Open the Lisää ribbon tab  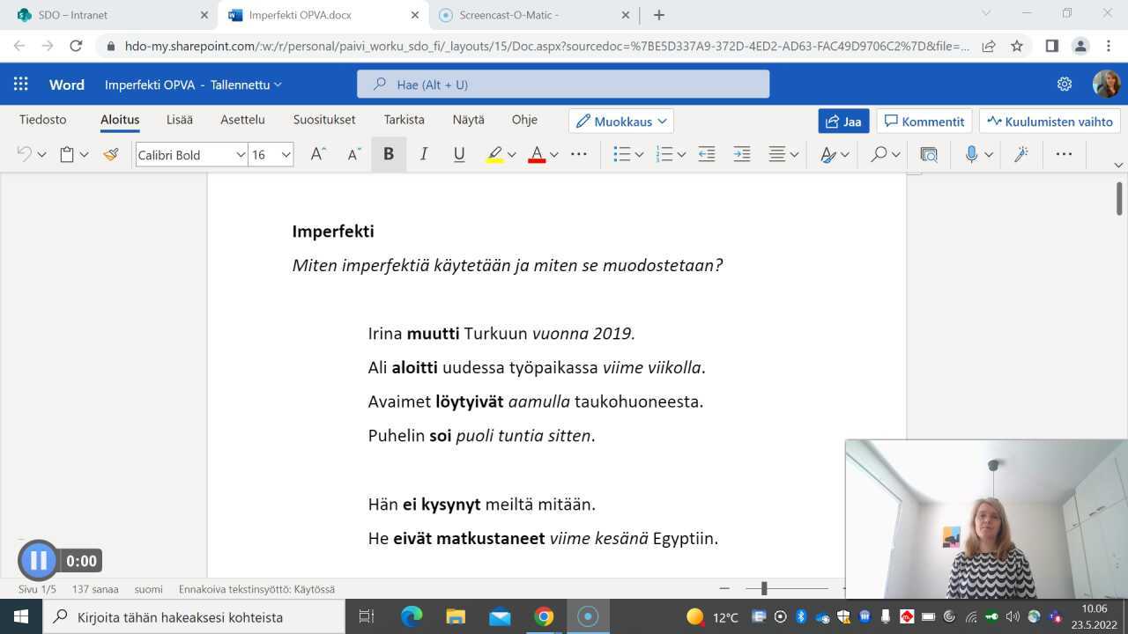(x=179, y=119)
